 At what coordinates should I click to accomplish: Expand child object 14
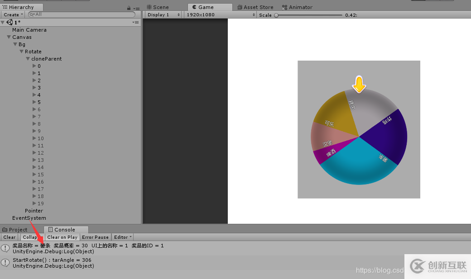[34, 167]
